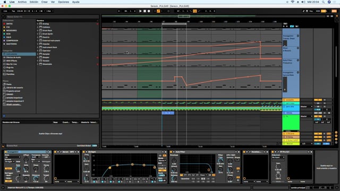Click the first filter band handle in EQ Eight
340x191 pixels.
(110, 168)
